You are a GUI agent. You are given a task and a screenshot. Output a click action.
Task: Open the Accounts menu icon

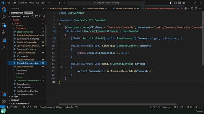[4, 94]
